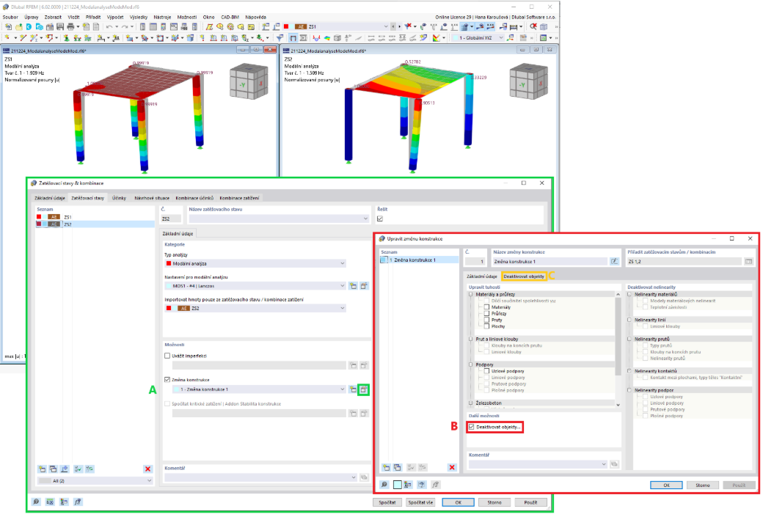Viewport: 763px width, 514px height.
Task: Switch to the Kombinace zatížení tab
Action: 239,198
